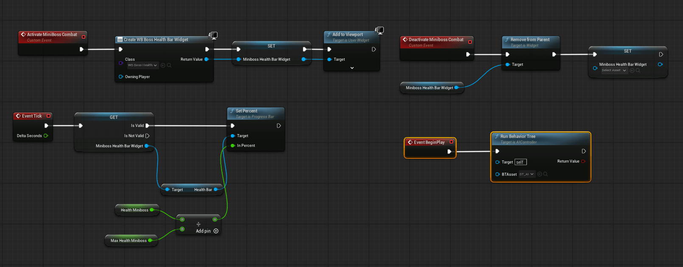The image size is (683, 267).
Task: Click Event Tick's red delegate pin
Action: (x=49, y=116)
